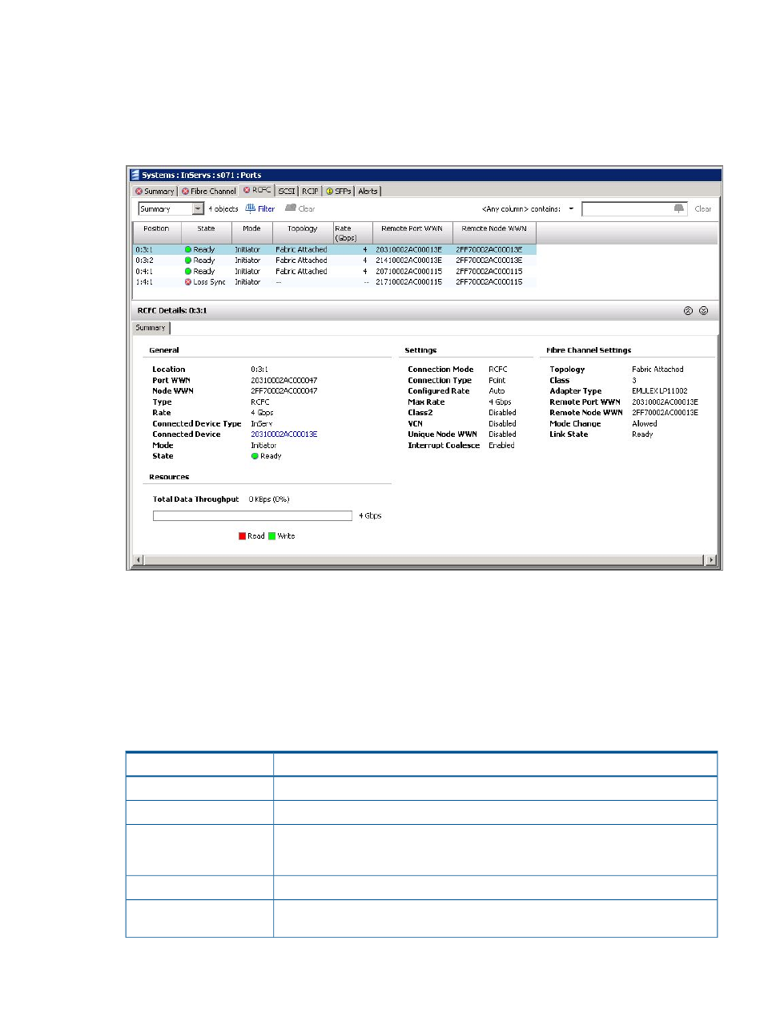Screen dimensions: 764x1018
Task: Expand the Any column contains dropdown arrow
Action: click(571, 209)
